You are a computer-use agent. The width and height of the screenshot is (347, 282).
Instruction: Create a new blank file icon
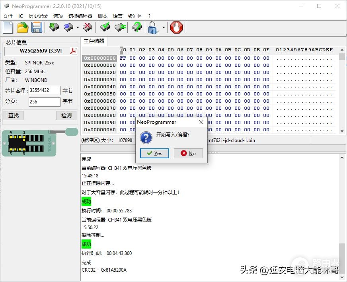pos(8,27)
